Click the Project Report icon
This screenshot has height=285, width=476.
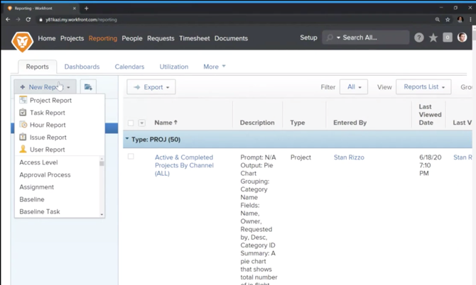point(23,100)
